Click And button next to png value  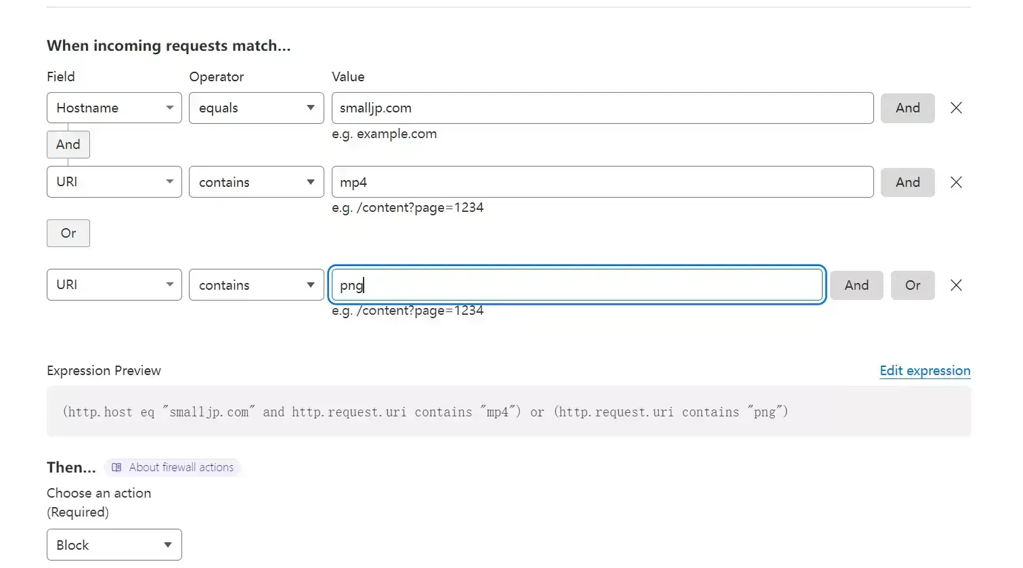click(856, 285)
